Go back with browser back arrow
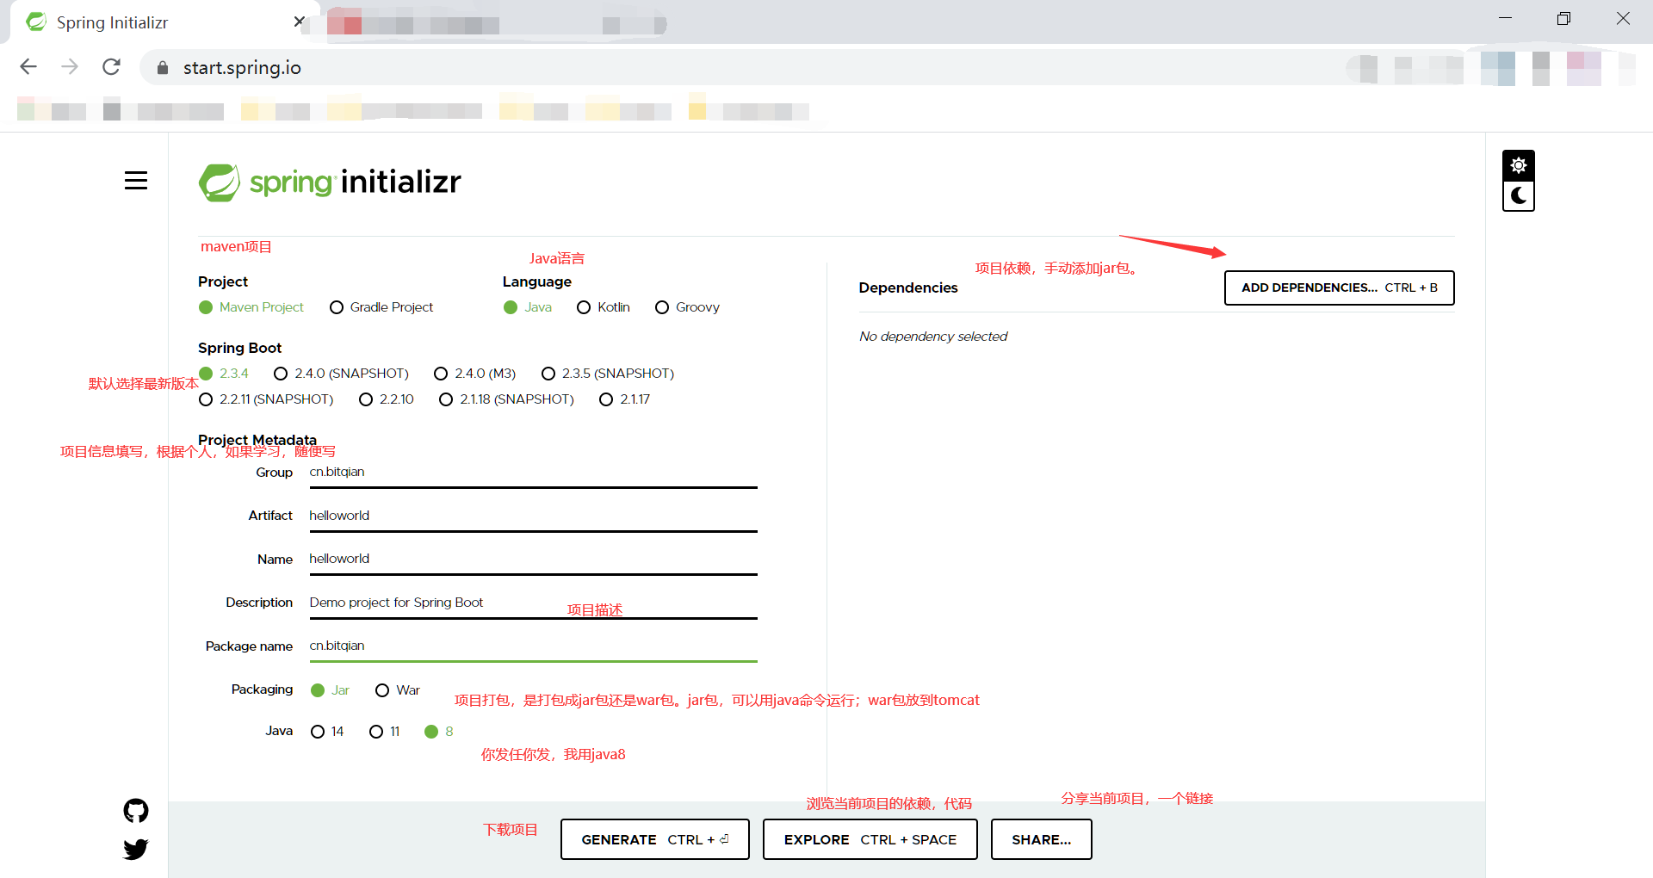 pos(28,67)
